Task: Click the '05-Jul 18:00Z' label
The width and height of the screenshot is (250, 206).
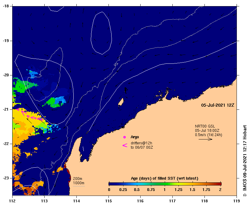Action: 207,131
